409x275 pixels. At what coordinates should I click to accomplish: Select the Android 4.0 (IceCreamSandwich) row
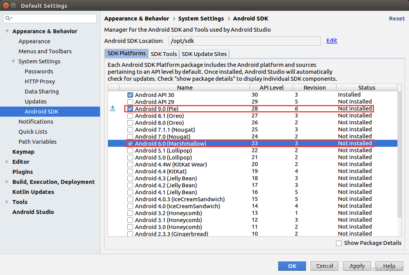pos(252,206)
